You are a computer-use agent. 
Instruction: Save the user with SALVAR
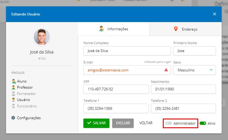coord(96,123)
